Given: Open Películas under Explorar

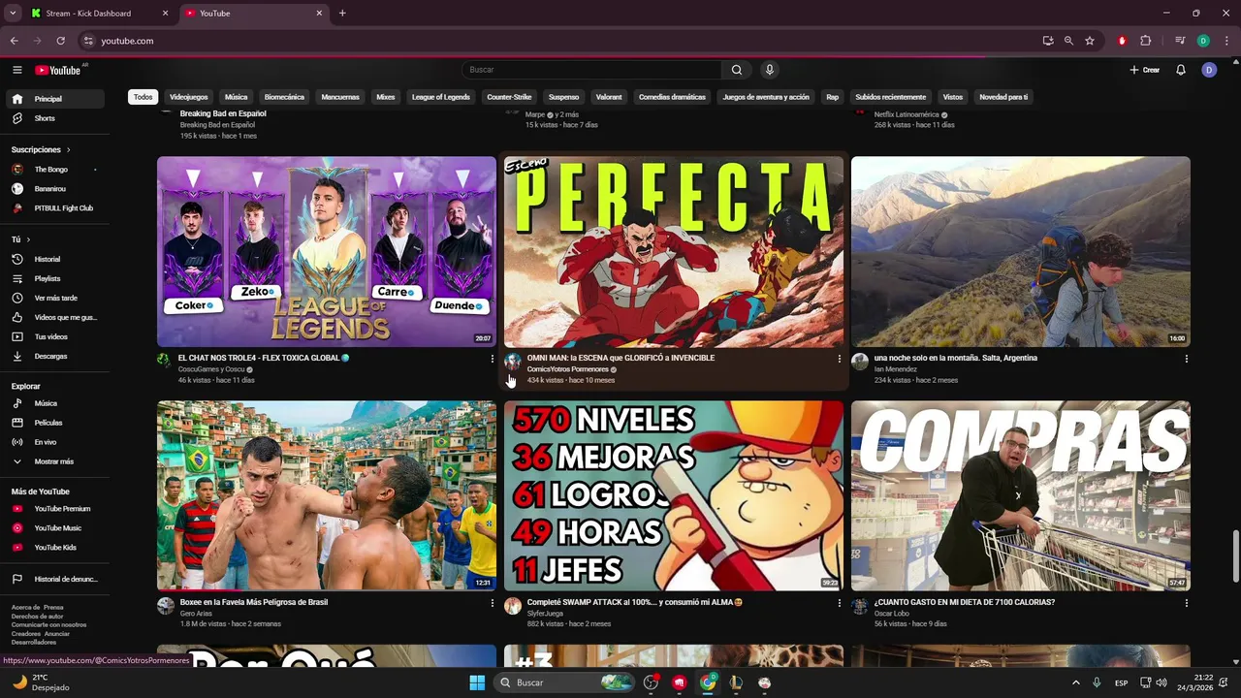Looking at the screenshot, I should tap(55, 423).
